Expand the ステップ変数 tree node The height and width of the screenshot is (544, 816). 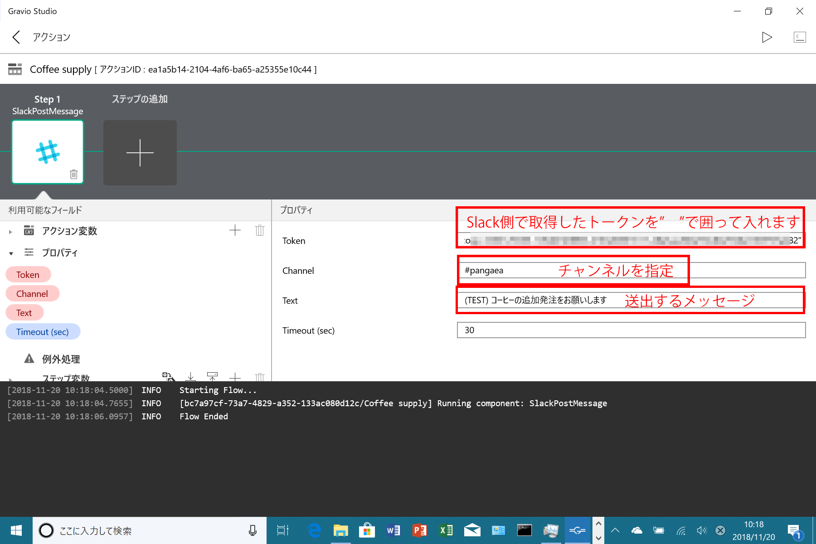coord(10,379)
